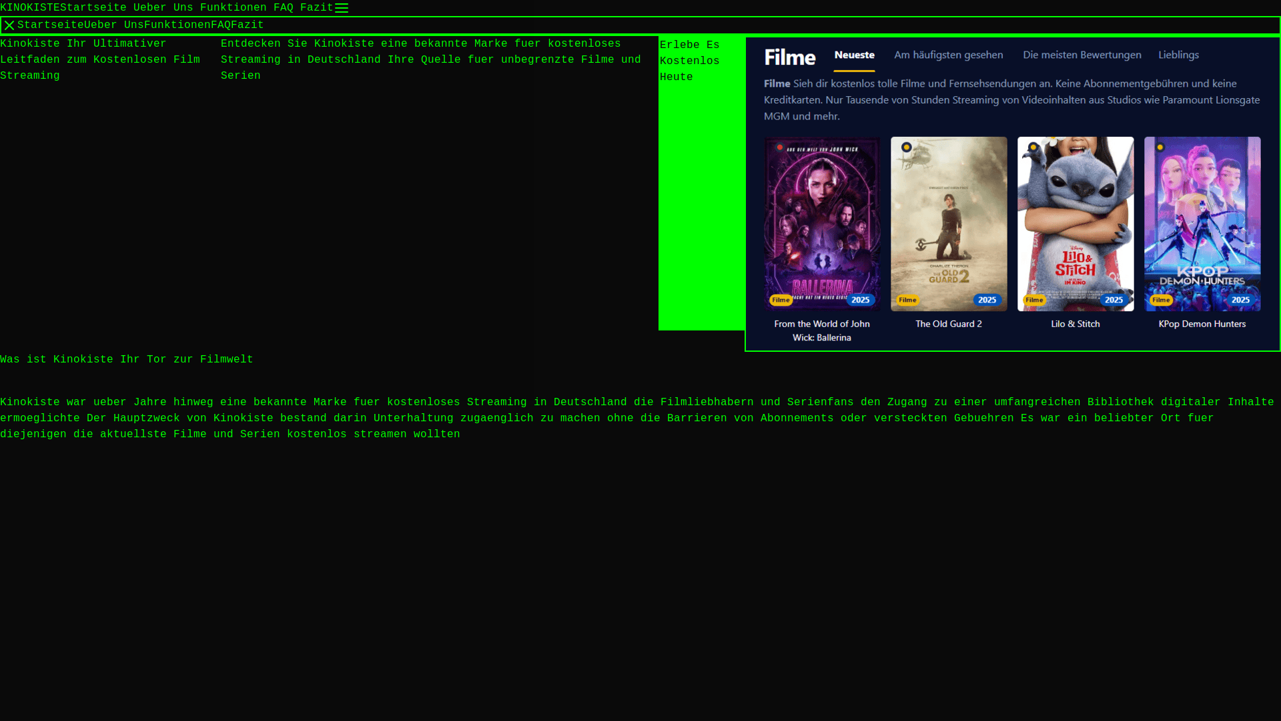Open The Old Guard 2 poster
This screenshot has width=1281, height=721.
949,224
